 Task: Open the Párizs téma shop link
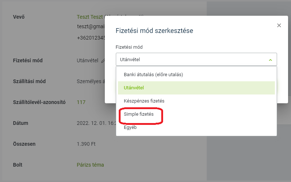90,165
